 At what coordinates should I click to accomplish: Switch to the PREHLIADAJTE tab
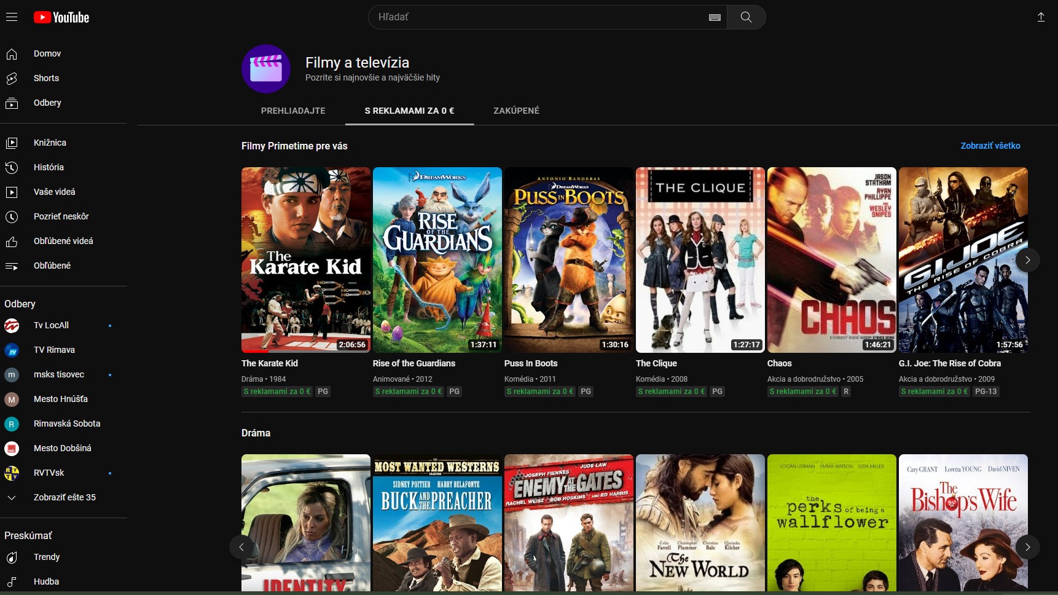tap(293, 111)
